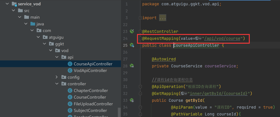Click the service_vod module folder icon

point(14,4)
